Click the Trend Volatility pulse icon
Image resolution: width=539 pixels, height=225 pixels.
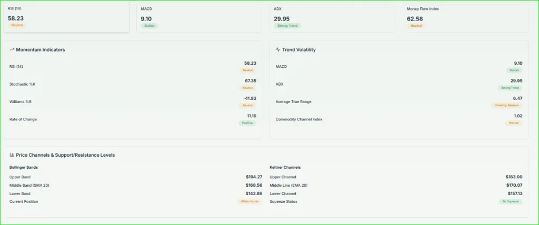[278, 49]
